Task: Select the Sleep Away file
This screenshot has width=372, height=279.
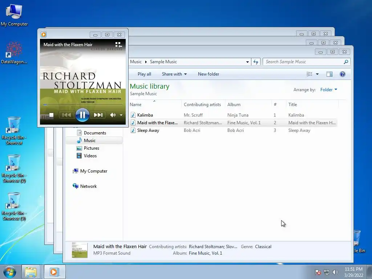Action: click(148, 130)
